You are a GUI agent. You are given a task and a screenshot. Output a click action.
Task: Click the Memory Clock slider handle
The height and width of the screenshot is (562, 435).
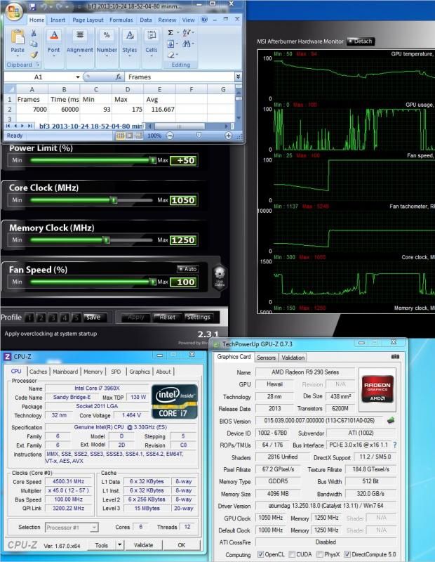pos(106,240)
